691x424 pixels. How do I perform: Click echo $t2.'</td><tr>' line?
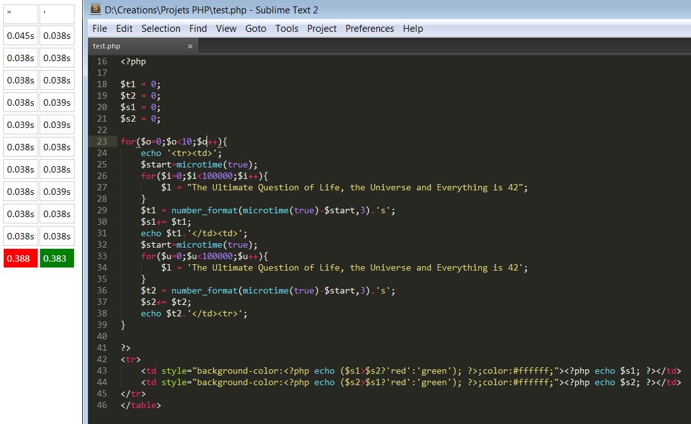pos(194,313)
